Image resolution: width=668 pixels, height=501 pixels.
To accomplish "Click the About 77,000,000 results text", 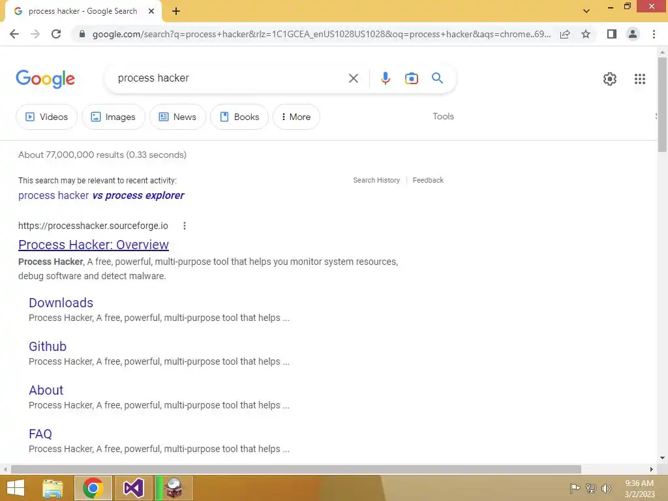I will (102, 155).
